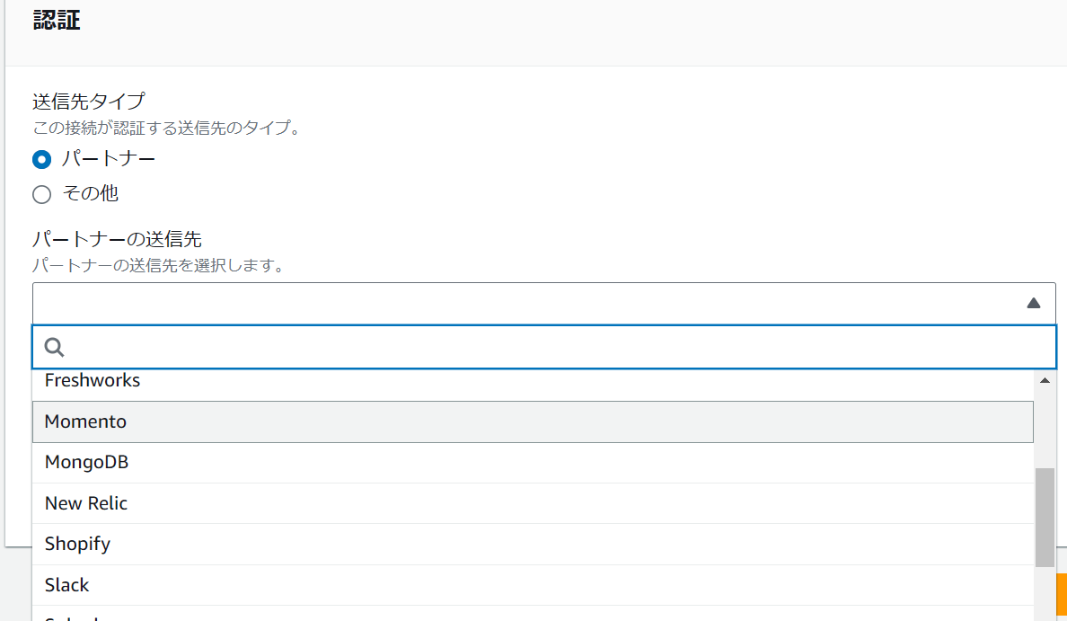Choose Momento from the partner list
Image resolution: width=1067 pixels, height=621 pixels.
pos(85,421)
